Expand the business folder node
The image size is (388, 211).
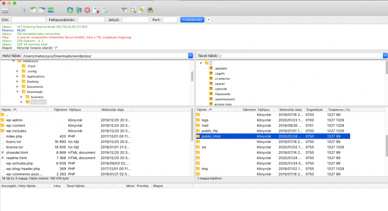(22, 97)
